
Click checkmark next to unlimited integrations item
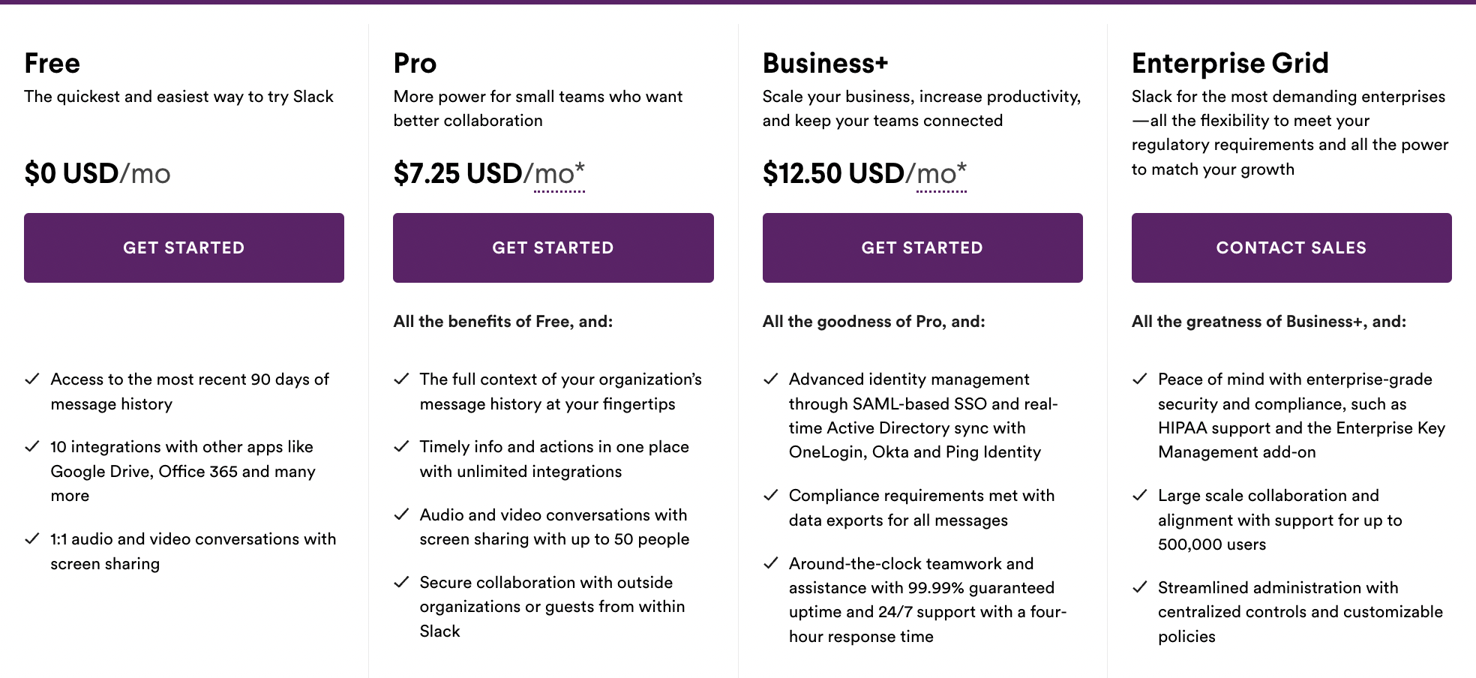pos(401,447)
